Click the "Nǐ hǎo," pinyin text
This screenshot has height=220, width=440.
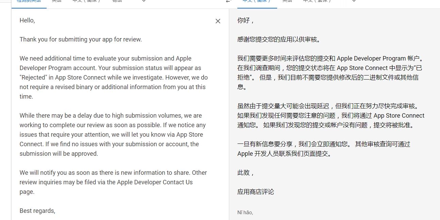coord(245,213)
